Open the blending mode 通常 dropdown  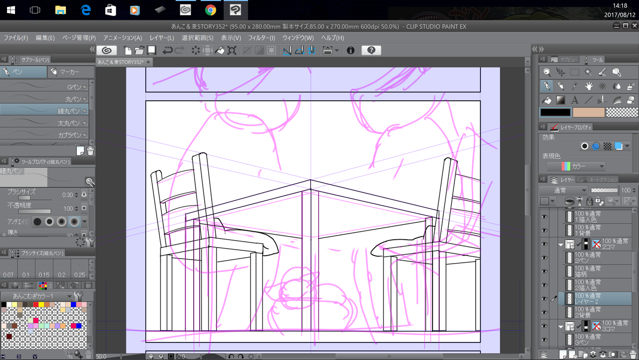click(564, 190)
